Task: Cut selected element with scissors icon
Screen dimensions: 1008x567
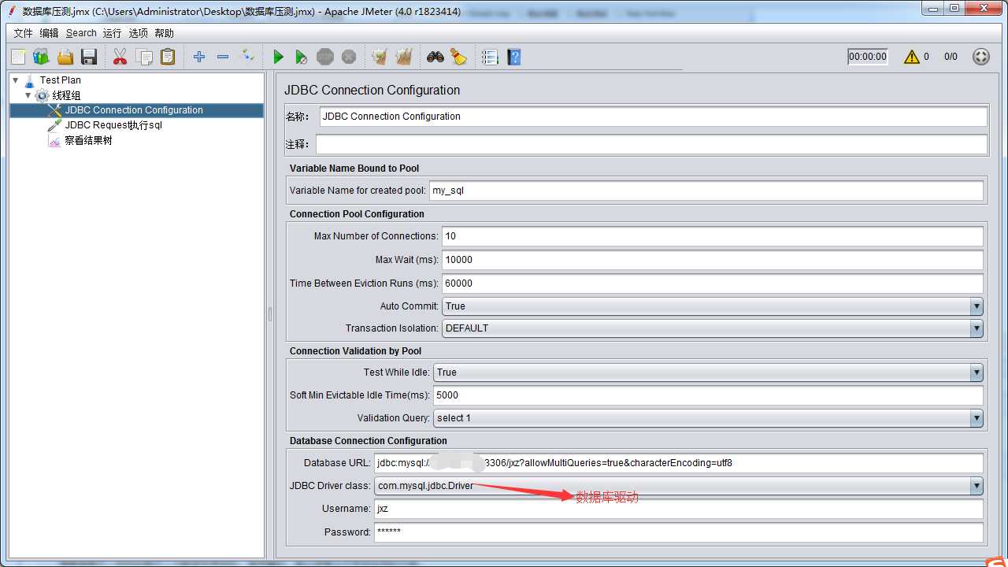Action: point(120,57)
